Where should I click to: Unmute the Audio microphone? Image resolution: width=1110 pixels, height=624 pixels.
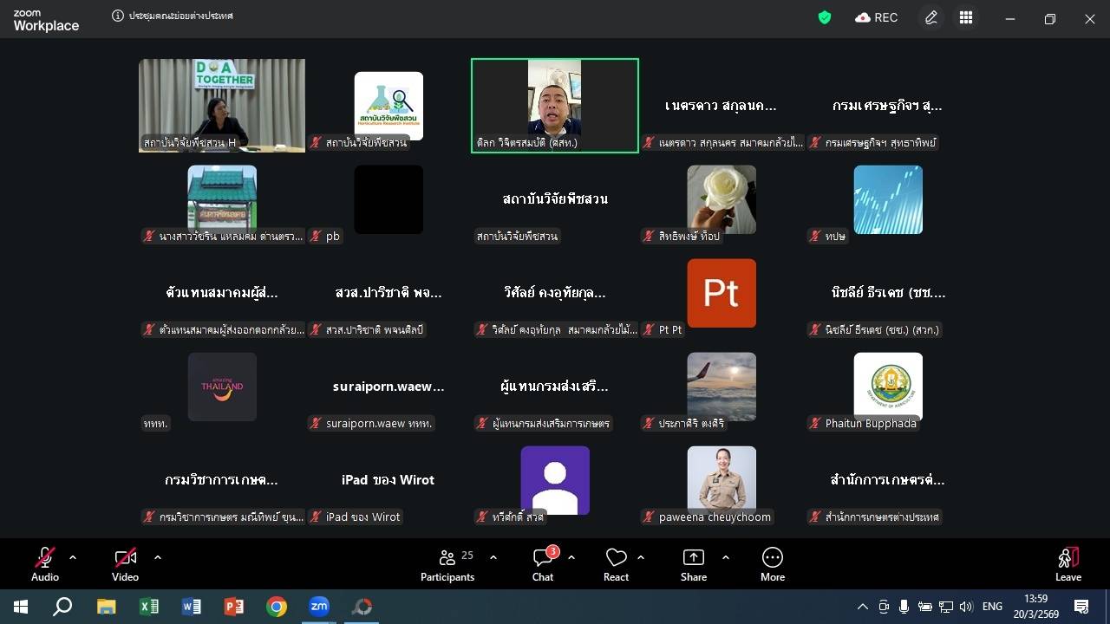45,564
